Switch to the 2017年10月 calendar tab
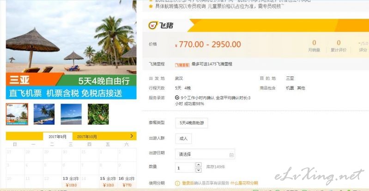369x191 pixels. tap(87, 137)
